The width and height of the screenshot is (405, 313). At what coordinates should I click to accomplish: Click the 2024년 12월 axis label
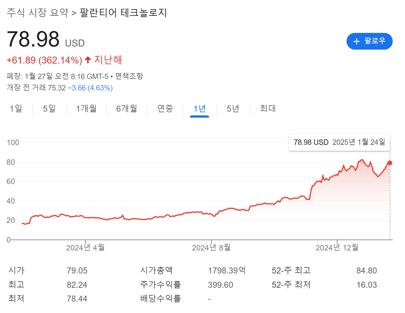pyautogui.click(x=337, y=248)
